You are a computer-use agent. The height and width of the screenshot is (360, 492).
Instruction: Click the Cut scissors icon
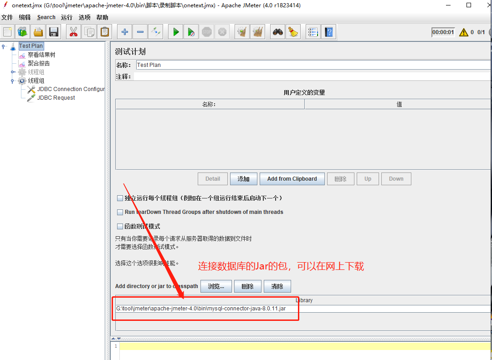coord(73,32)
